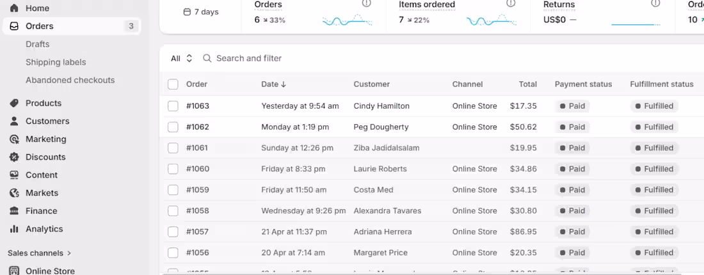Open the 7 days date range picker
Image resolution: width=704 pixels, height=275 pixels.
(x=201, y=12)
